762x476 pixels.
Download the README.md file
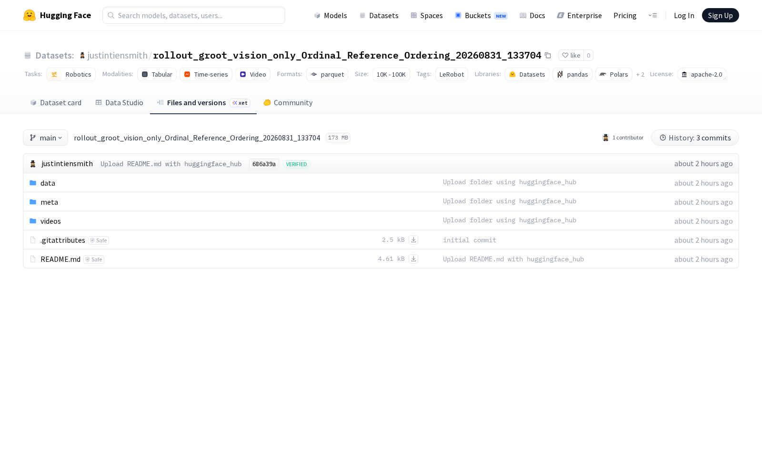(x=413, y=259)
